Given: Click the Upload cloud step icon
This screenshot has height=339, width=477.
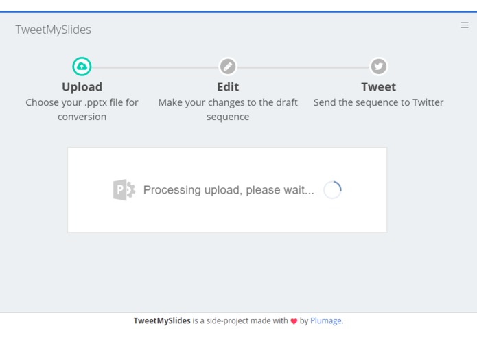Looking at the screenshot, I should pos(82,67).
